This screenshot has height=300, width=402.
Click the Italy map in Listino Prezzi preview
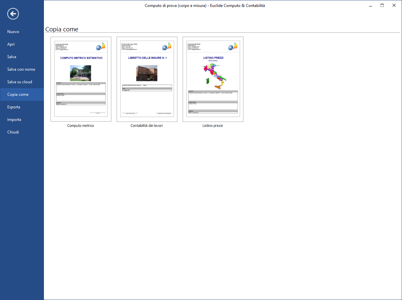215,76
